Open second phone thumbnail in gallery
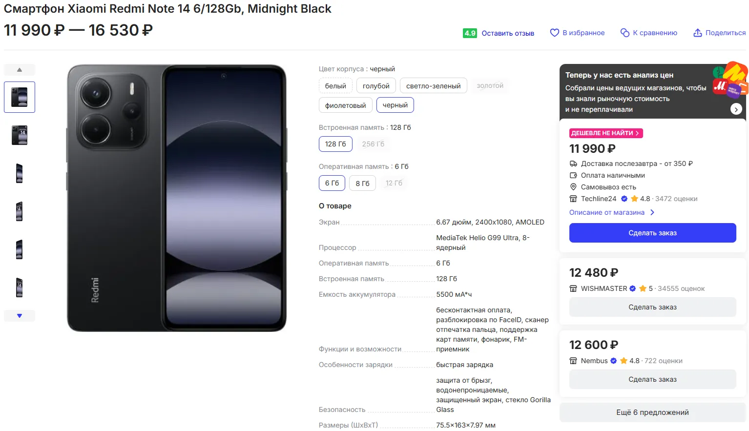The image size is (749, 431). pos(20,135)
